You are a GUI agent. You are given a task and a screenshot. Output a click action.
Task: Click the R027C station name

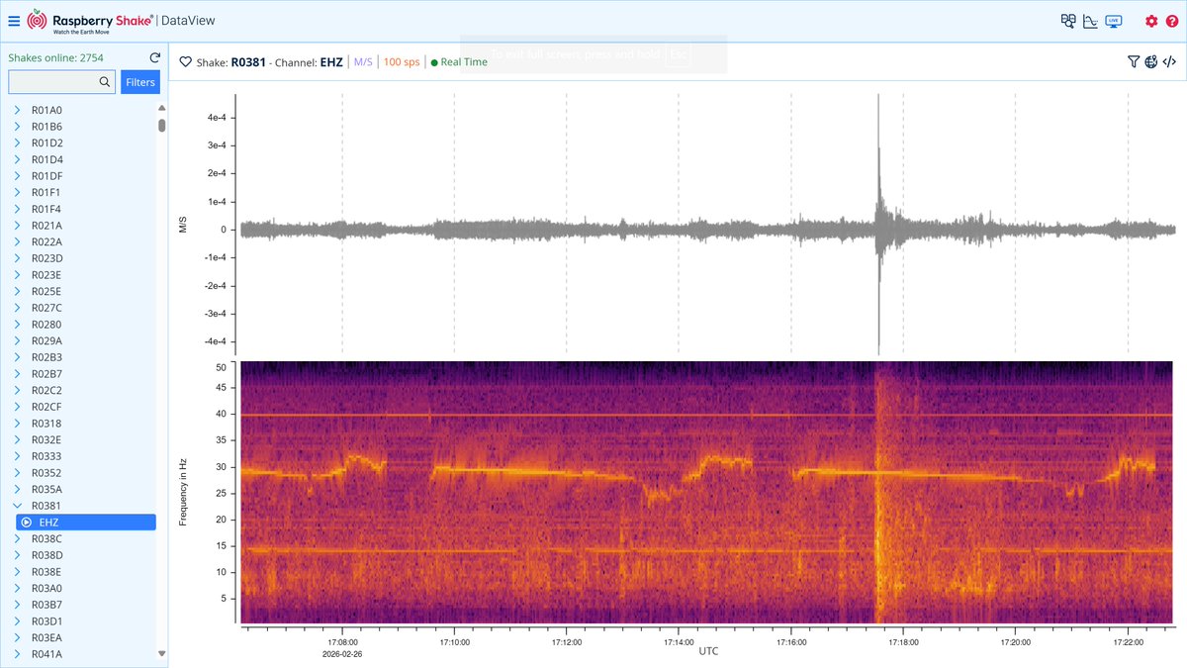[x=46, y=308]
